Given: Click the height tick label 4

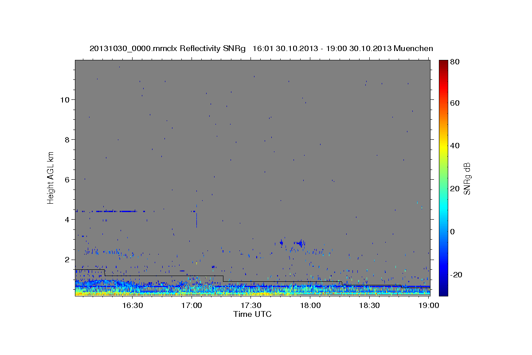Looking at the screenshot, I should point(66,219).
